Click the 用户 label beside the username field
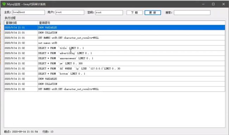 point(51,12)
